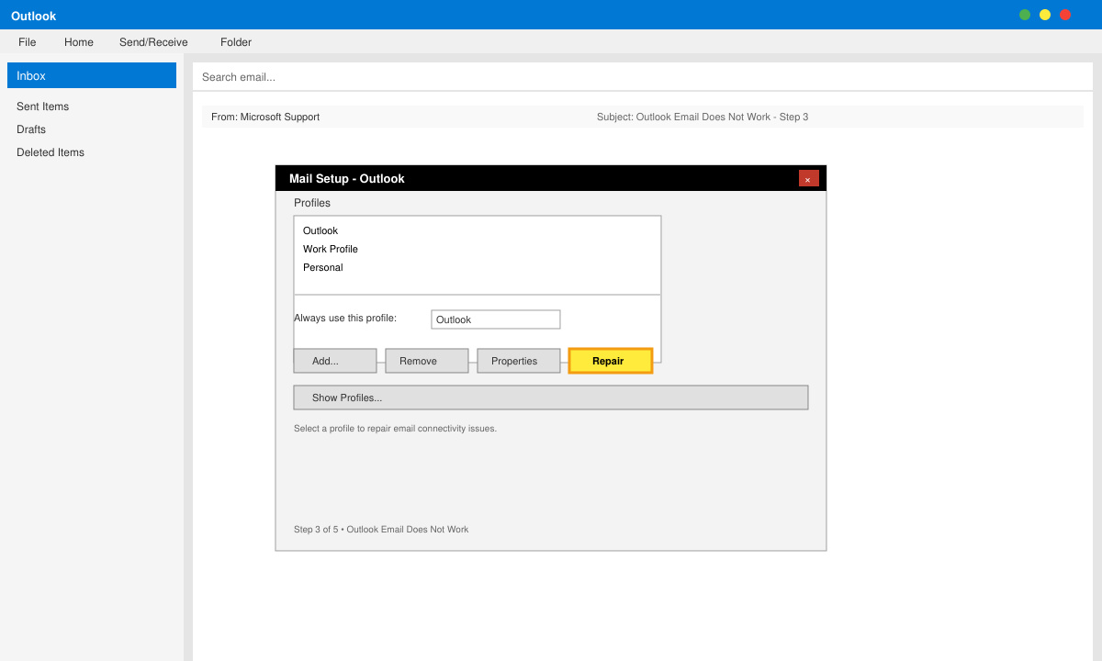Click the subject 'Outlook Email Does Not Work - Step 3'
This screenshot has width=1102, height=661.
click(703, 117)
